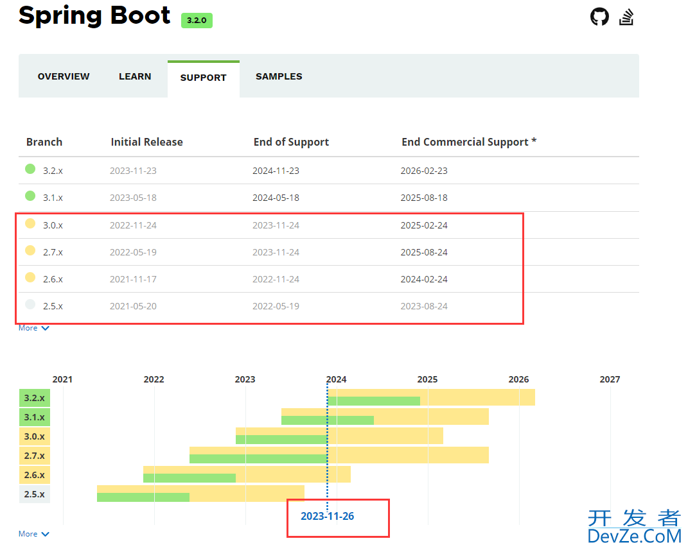Click the 2027 year label on timeline
Image resolution: width=688 pixels, height=550 pixels.
(x=610, y=379)
